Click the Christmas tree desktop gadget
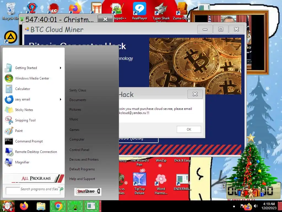The width and height of the screenshot is (282, 212). tap(250, 166)
